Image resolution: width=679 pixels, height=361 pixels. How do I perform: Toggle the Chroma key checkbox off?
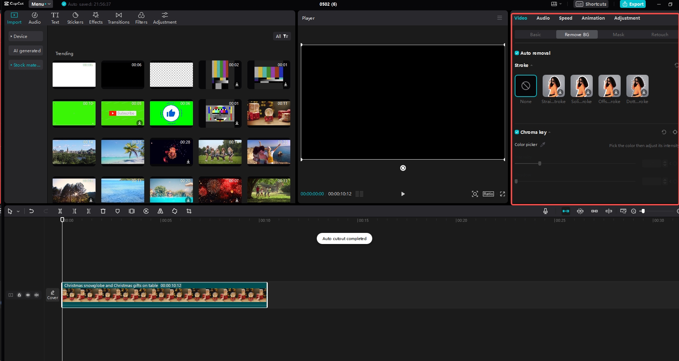(x=517, y=132)
